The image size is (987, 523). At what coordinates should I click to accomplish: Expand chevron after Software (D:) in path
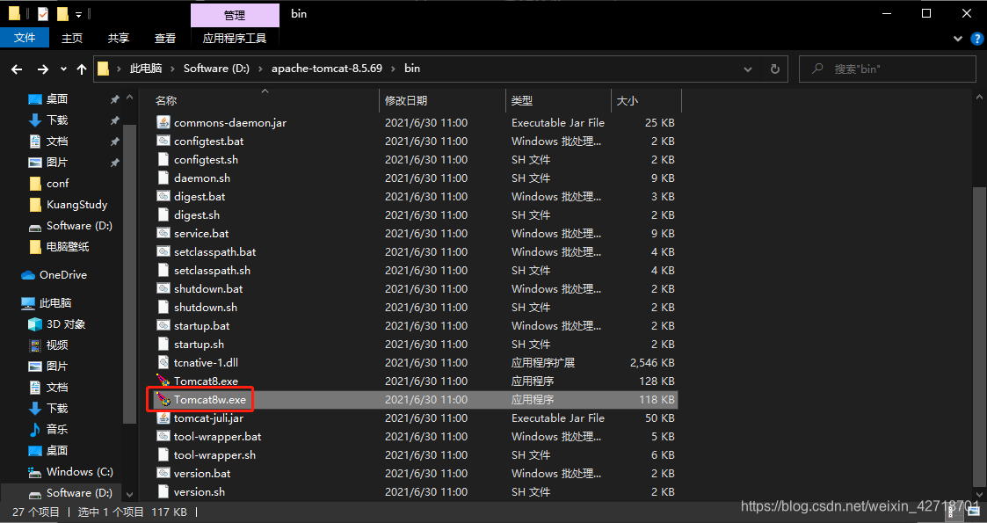261,69
